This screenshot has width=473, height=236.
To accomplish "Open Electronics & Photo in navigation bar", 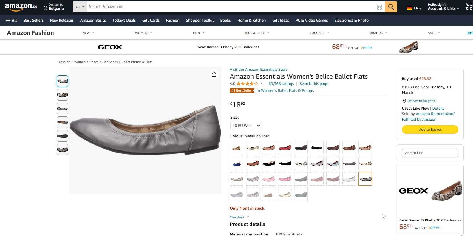I will 351,21.
